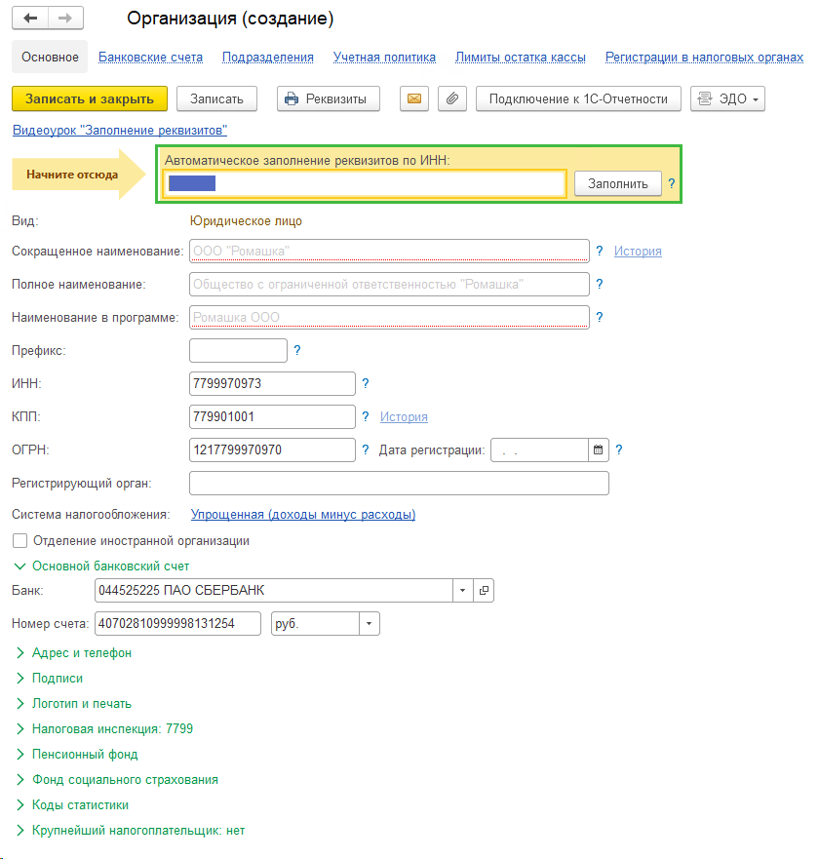Image resolution: width=819 pixels, height=859 pixels.
Task: Enable Отделение иностранной организации checkbox
Action: point(19,541)
